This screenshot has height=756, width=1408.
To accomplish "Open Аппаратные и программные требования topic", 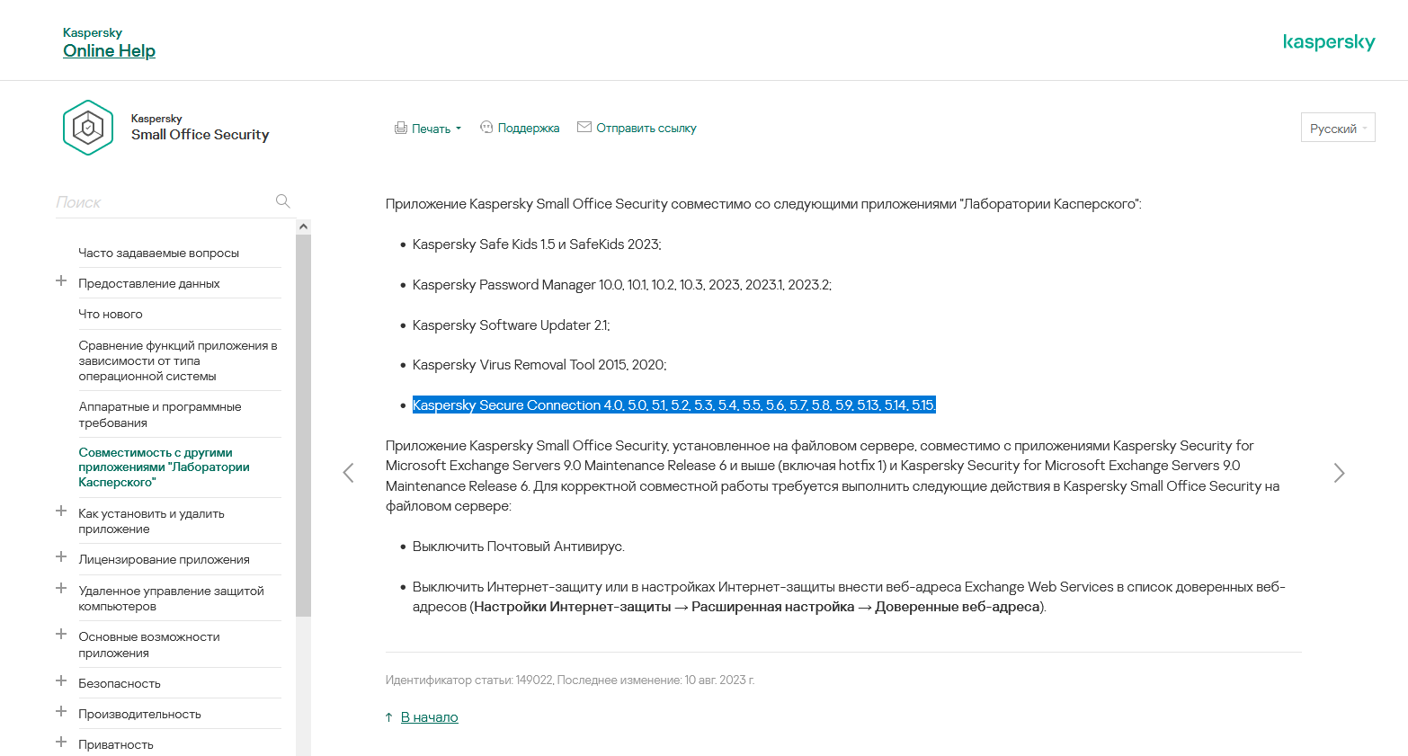I will 160,414.
